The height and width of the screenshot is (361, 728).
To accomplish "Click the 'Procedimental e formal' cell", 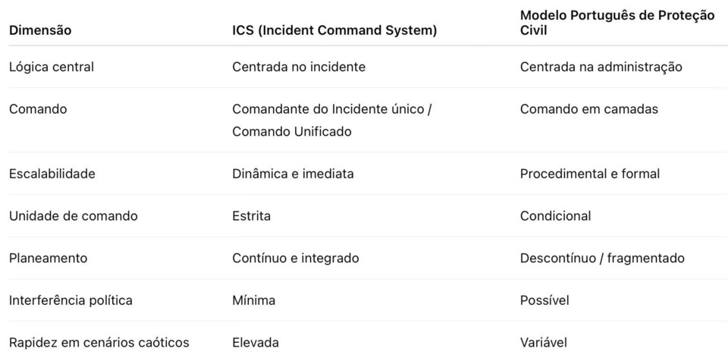I will (x=589, y=174).
